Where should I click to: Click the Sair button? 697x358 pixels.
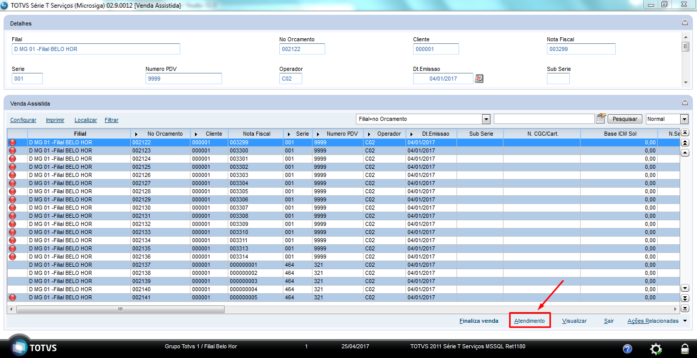pos(609,321)
